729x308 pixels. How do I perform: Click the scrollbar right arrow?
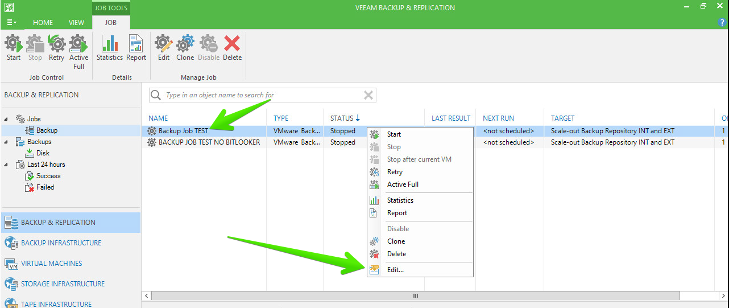[723, 296]
